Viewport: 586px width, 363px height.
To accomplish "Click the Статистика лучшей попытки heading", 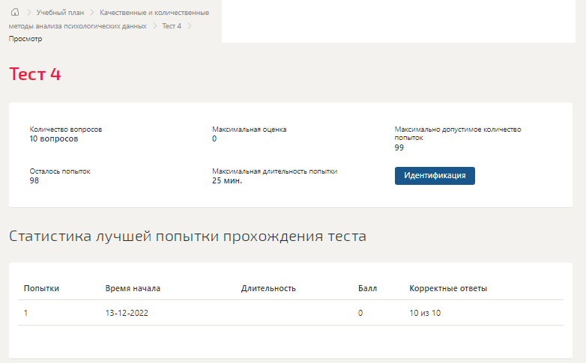I will click(x=187, y=237).
